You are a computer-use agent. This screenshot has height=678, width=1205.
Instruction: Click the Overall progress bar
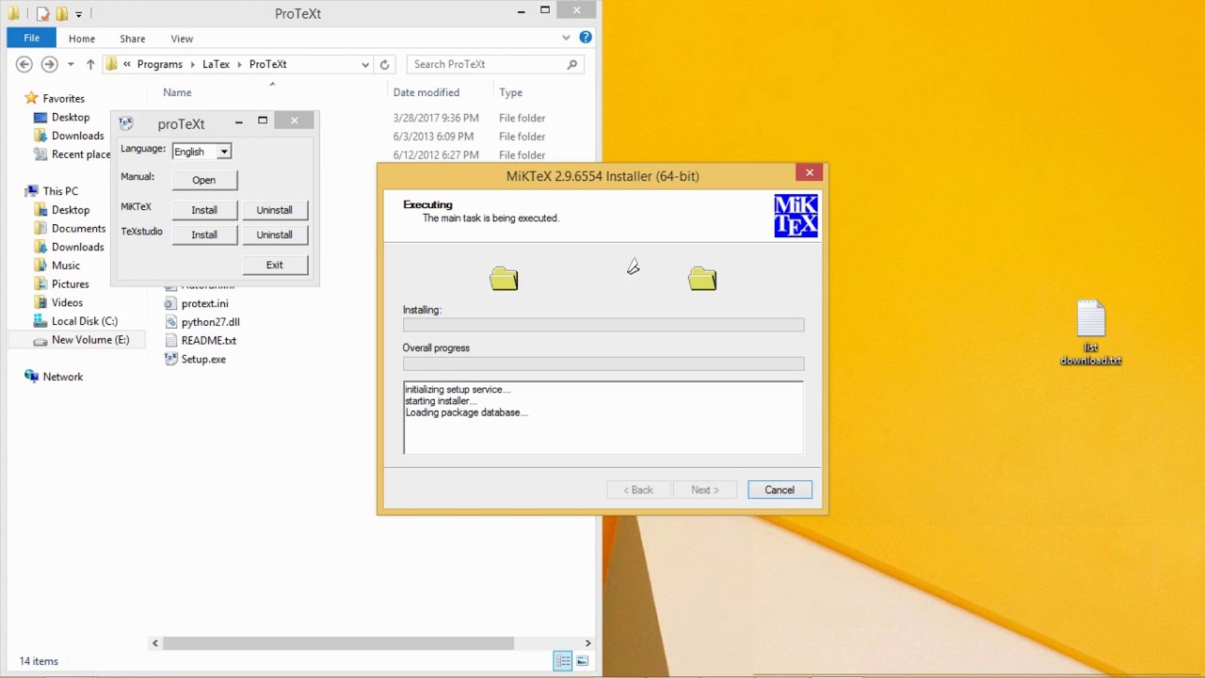click(603, 363)
